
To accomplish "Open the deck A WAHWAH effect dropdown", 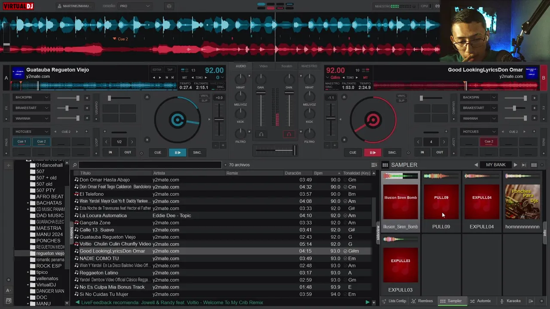I will [x=31, y=118].
